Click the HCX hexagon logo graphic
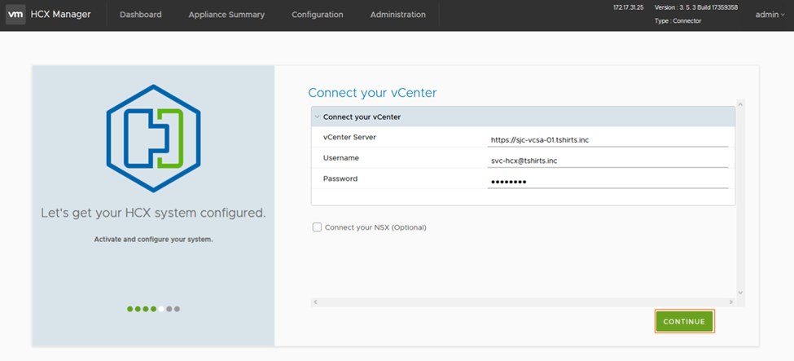 (153, 138)
